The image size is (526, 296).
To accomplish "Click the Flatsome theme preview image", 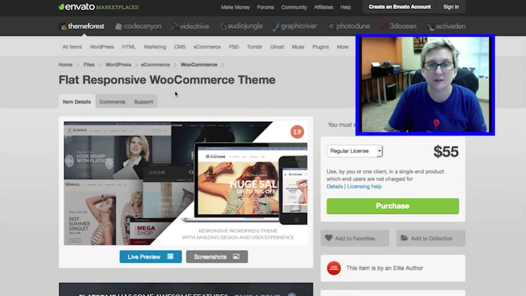I will 185,183.
